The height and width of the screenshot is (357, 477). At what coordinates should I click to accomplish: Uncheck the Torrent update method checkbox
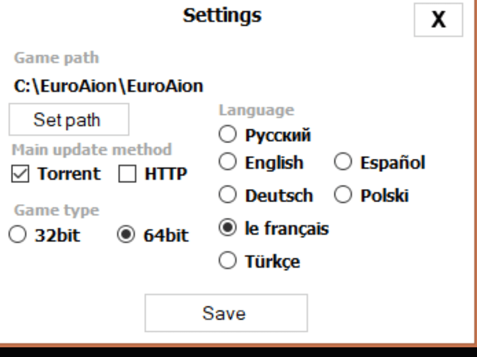20,174
